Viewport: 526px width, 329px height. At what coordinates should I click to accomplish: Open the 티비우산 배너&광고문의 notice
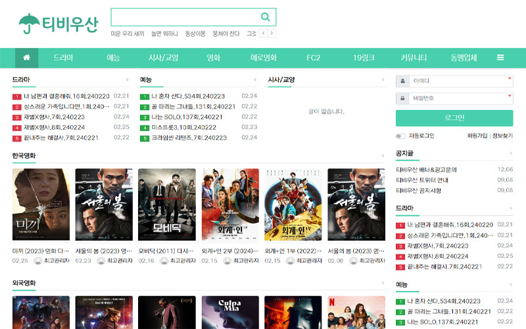pyautogui.click(x=426, y=170)
